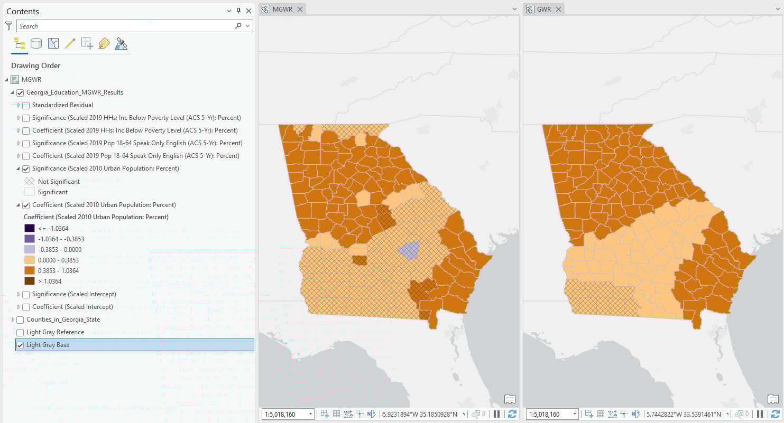Screen dimensions: 784x423
Task: Open the attribute table icon on MGWR status bar
Action: 337,414
